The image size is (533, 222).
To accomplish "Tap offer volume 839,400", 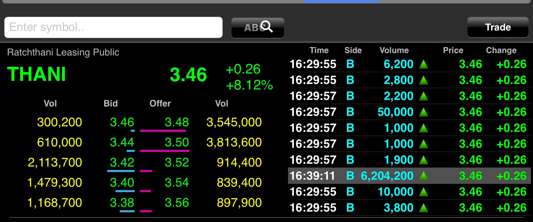I will click(x=239, y=182).
